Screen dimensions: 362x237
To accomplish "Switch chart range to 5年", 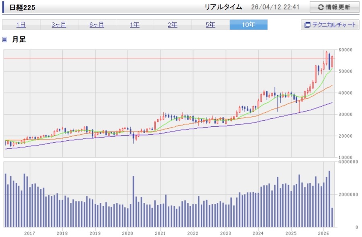I will pos(210,25).
